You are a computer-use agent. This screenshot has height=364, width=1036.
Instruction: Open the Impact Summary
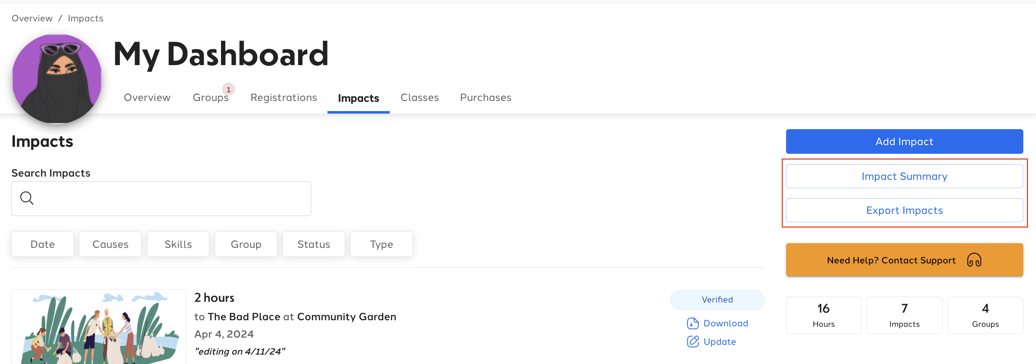coord(905,176)
